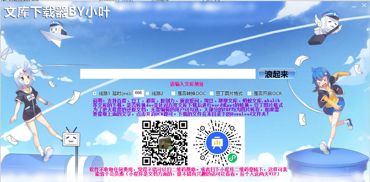Enable the 是否转换DOC checkbox
370x182 pixels.
point(173,93)
